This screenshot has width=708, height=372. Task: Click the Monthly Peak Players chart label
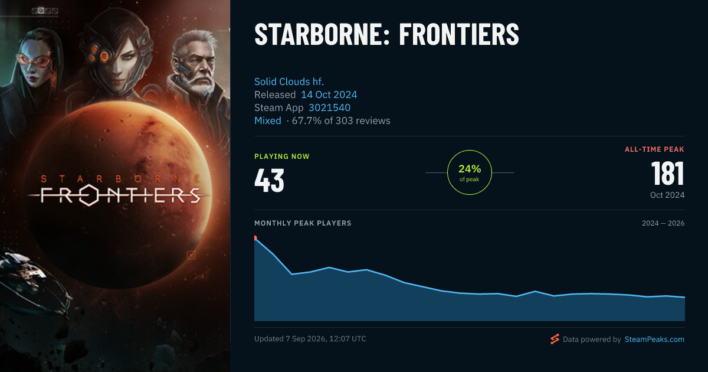click(303, 223)
